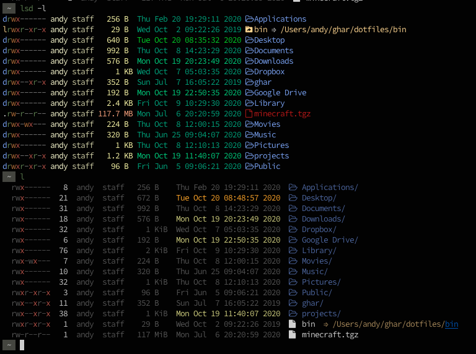The width and height of the screenshot is (476, 354).
Task: Click the lsd -l command text
Action: pyautogui.click(x=33, y=9)
